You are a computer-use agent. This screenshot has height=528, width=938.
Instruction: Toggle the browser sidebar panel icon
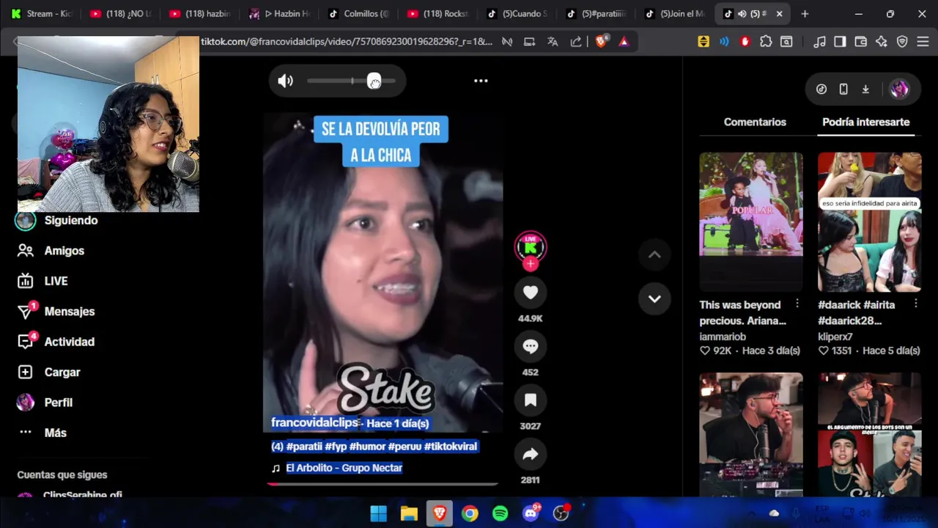pos(840,42)
